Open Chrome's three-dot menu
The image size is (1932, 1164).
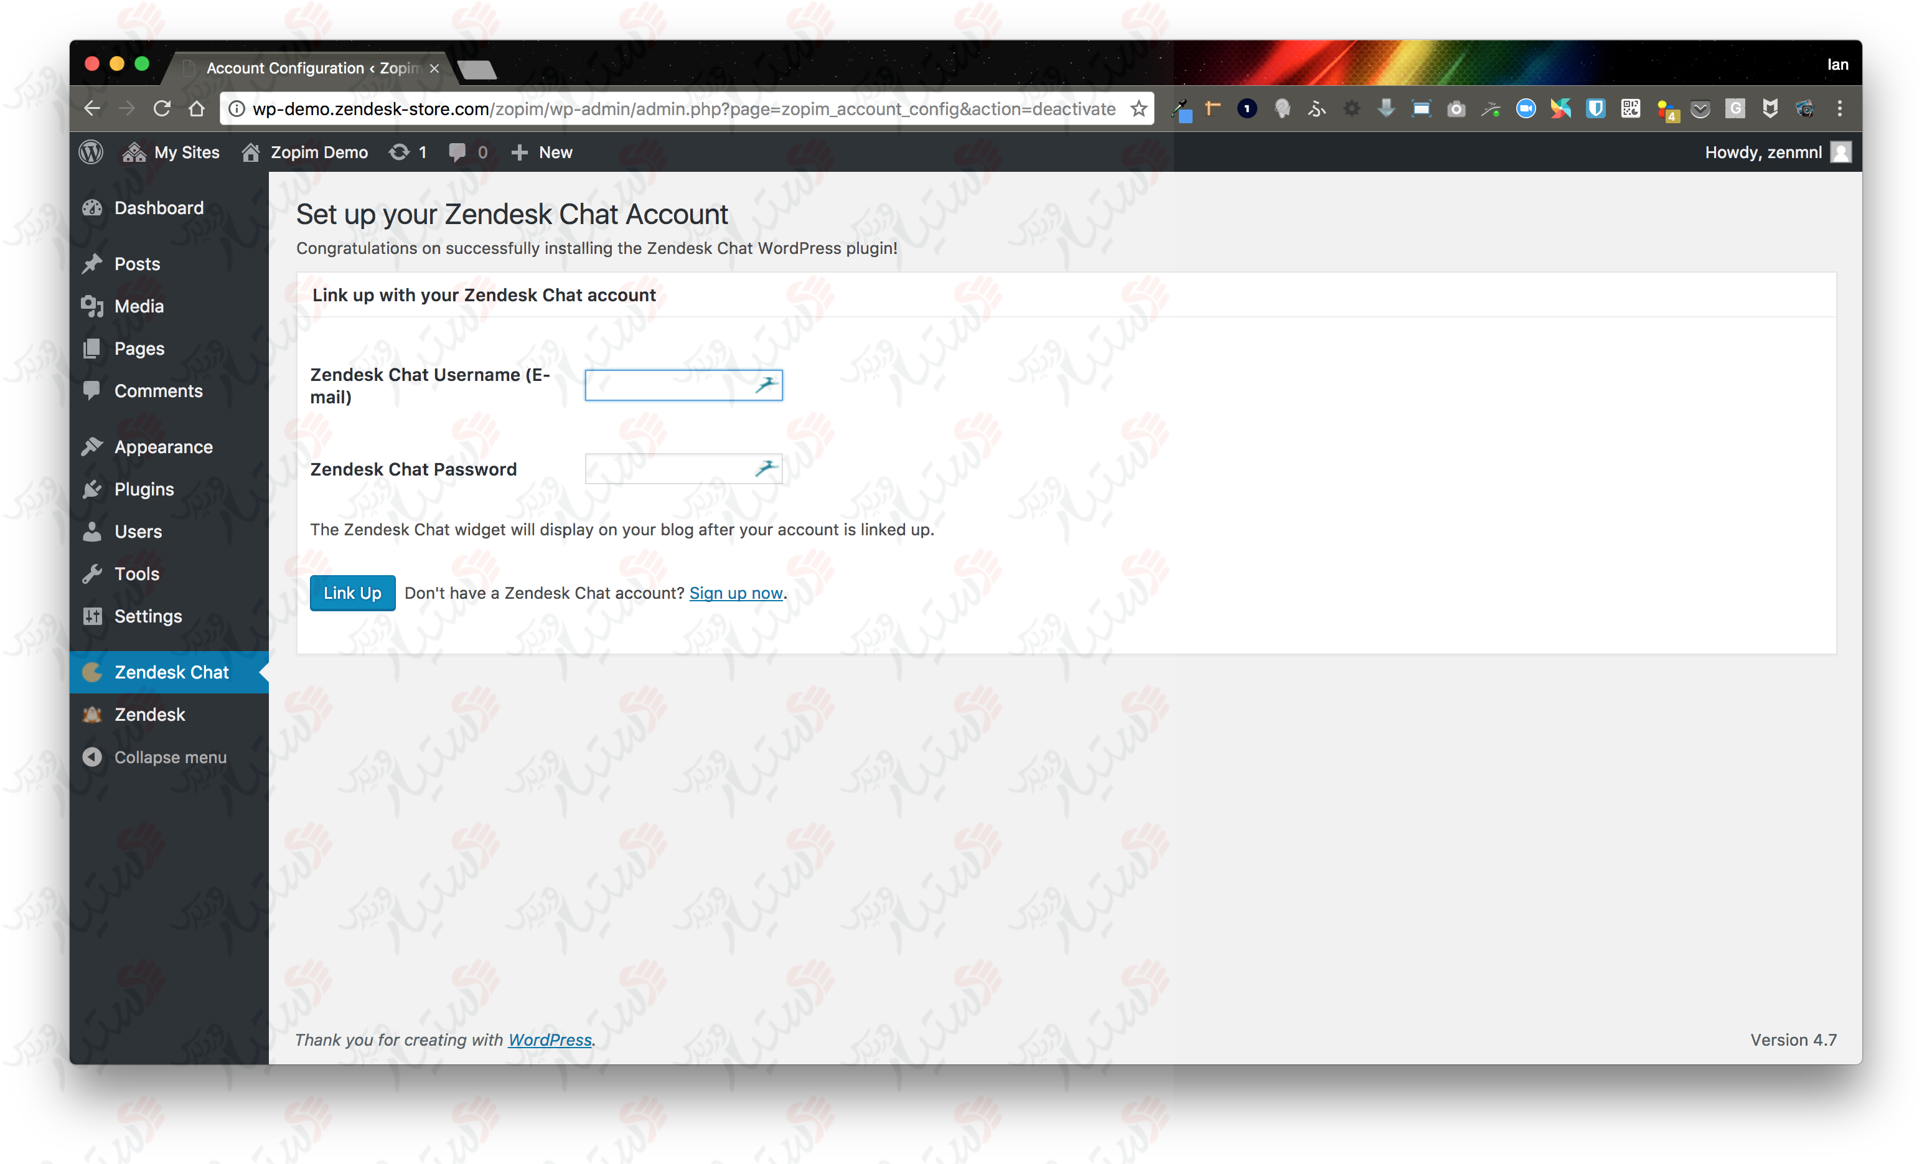click(1841, 108)
